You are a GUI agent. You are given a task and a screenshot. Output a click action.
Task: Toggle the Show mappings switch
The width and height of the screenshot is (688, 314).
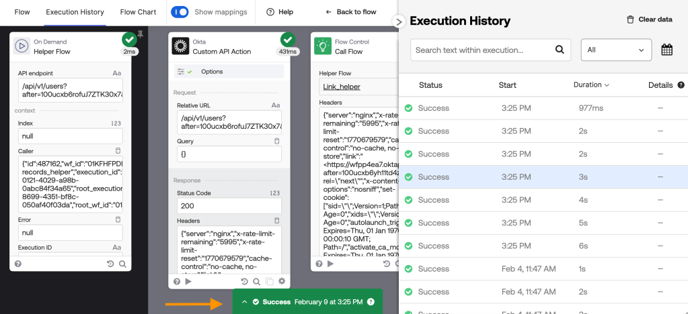180,12
